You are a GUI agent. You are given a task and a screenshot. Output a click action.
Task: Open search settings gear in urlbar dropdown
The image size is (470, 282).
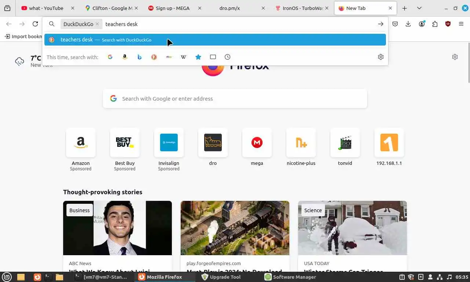coord(381,57)
